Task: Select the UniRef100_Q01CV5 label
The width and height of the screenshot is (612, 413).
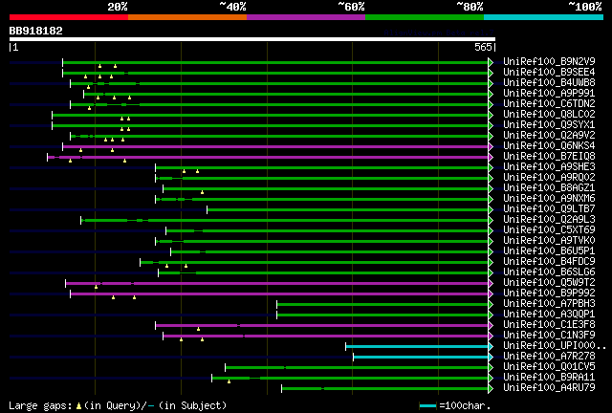Action: pyautogui.click(x=549, y=367)
